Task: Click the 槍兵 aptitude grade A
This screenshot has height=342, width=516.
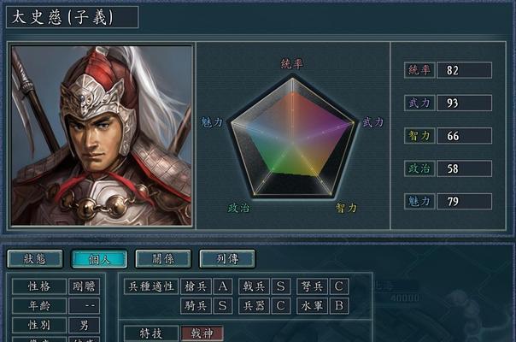Action: (223, 286)
